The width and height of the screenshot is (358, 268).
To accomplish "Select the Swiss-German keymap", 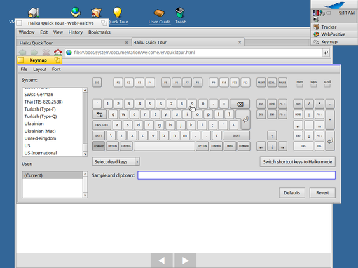I will (53, 95).
